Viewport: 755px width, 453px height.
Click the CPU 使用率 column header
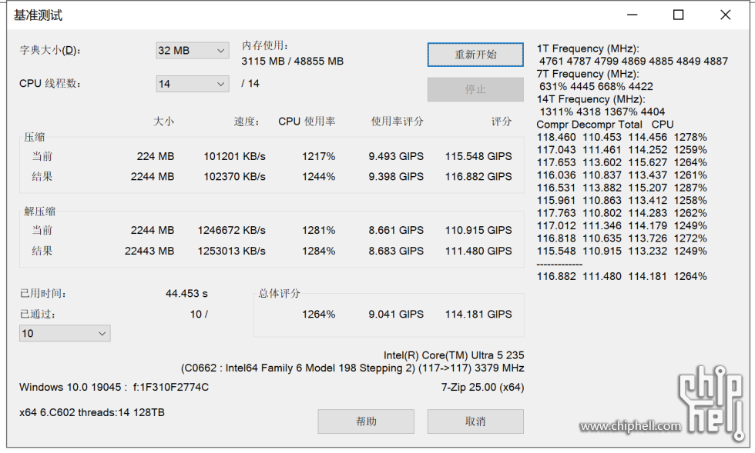tap(307, 122)
